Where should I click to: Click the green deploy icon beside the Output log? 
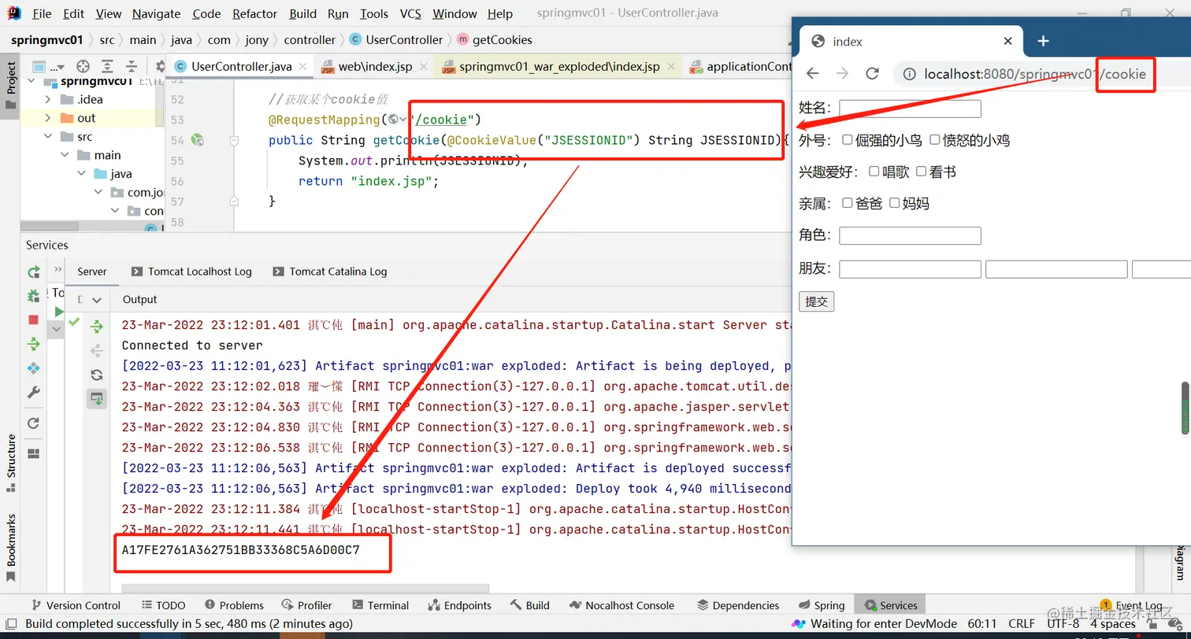point(96,326)
